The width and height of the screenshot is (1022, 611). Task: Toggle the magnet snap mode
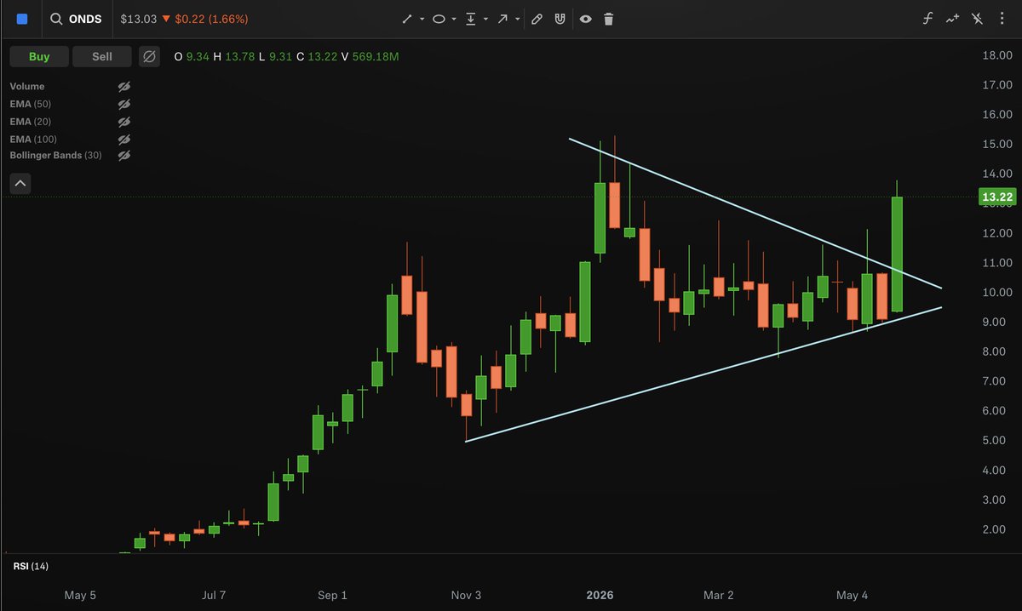pos(560,19)
